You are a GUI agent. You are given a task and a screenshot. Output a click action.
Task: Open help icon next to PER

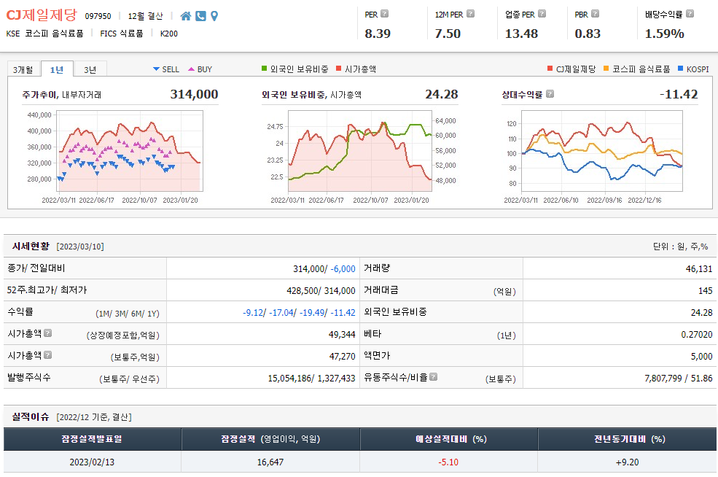pos(385,14)
